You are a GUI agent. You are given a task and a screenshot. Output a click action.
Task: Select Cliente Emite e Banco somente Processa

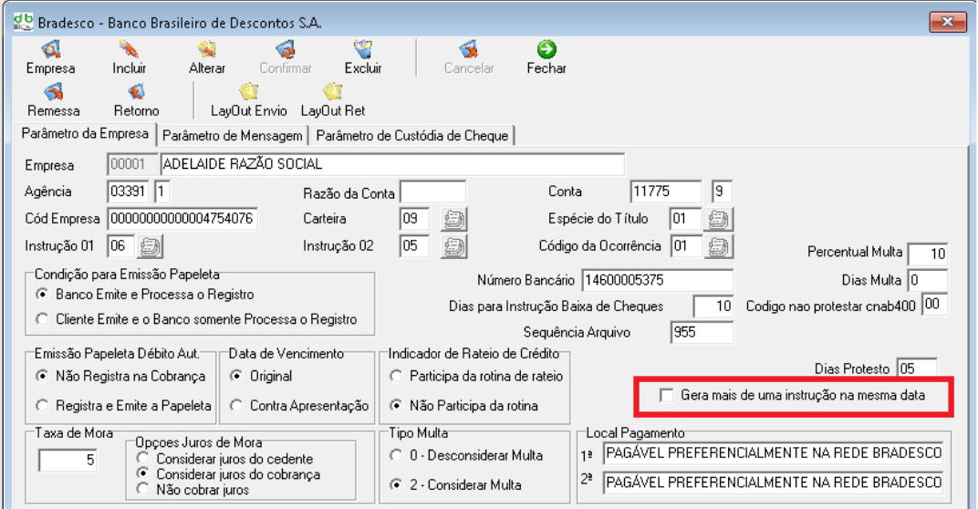tap(42, 318)
